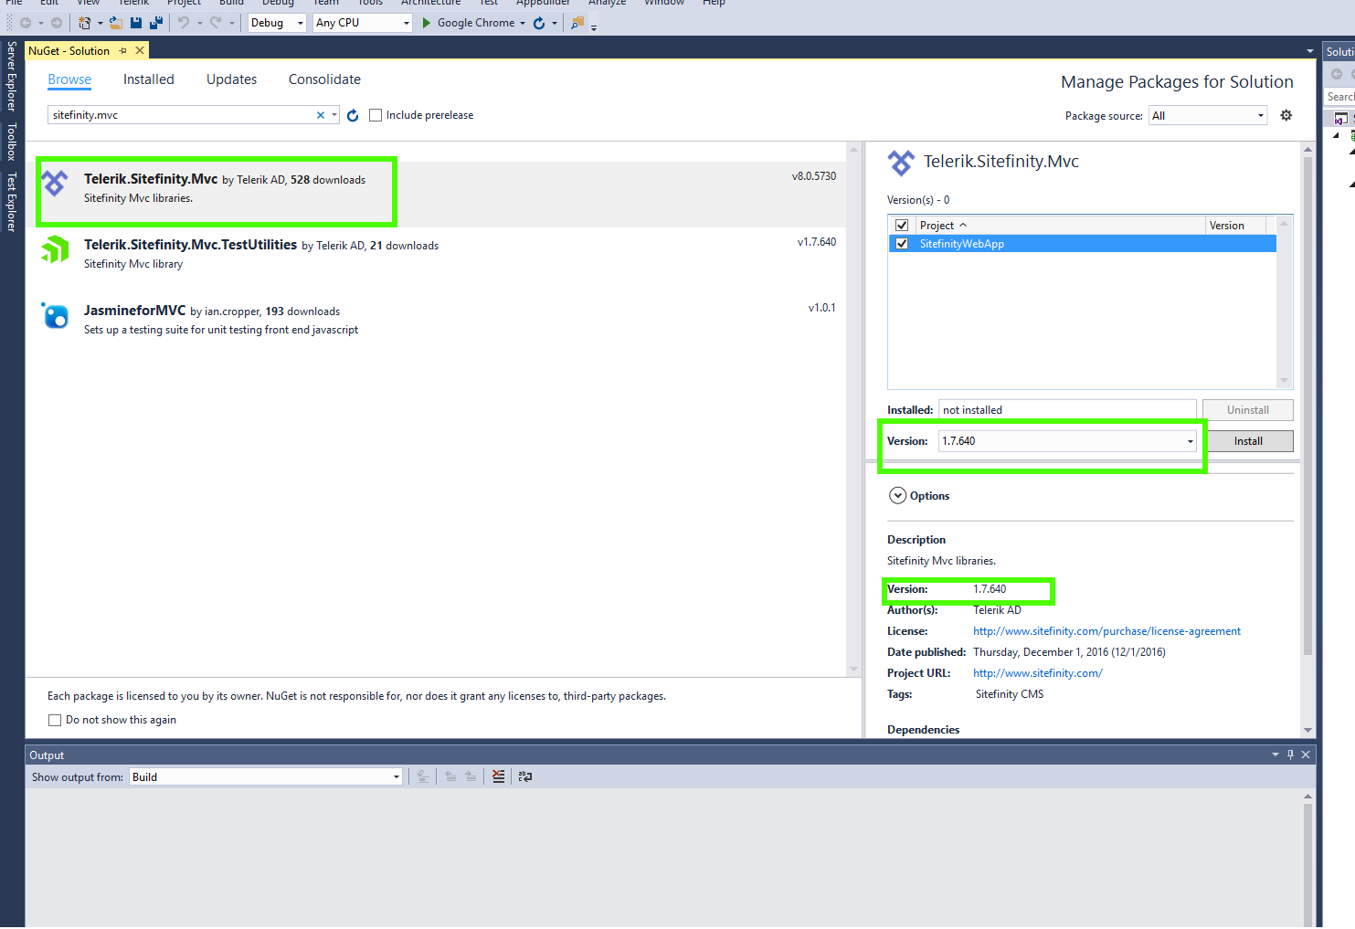Click the New Project toolbar icon
Screen dimensions: 1355x929
point(85,23)
